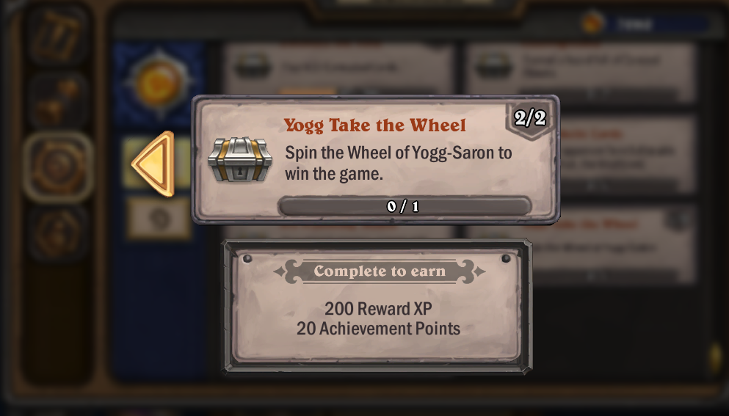Click the Yogg Take the Wheel title
This screenshot has width=729, height=416.
click(374, 125)
